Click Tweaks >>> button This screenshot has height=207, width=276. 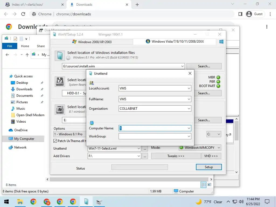coord(176,156)
